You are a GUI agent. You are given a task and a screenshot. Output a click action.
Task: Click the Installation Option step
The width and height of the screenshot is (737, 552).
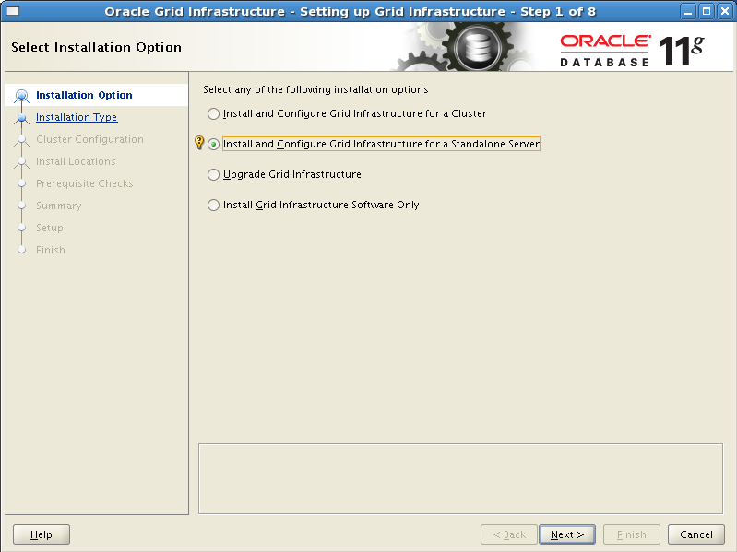coord(84,95)
